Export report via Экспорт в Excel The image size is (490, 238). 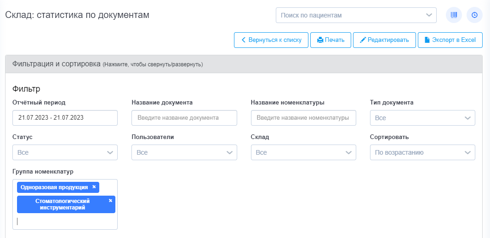pyautogui.click(x=450, y=40)
